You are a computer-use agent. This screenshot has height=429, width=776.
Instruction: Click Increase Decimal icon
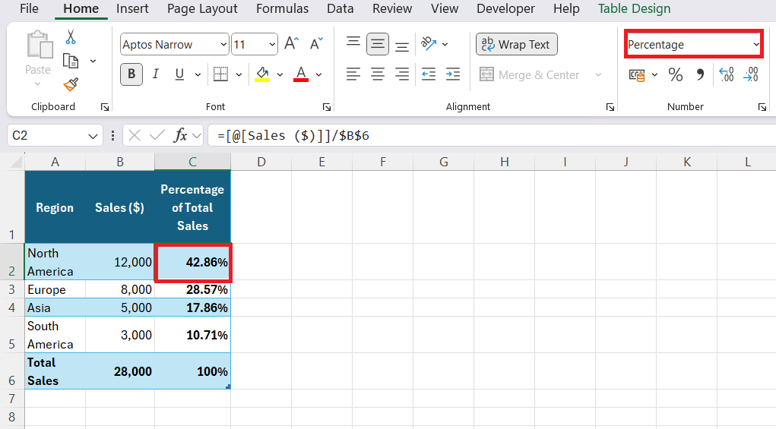727,74
